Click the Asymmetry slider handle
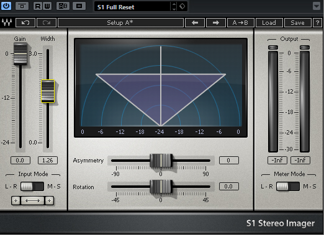Screen dimensions: 324x235 (161, 161)
